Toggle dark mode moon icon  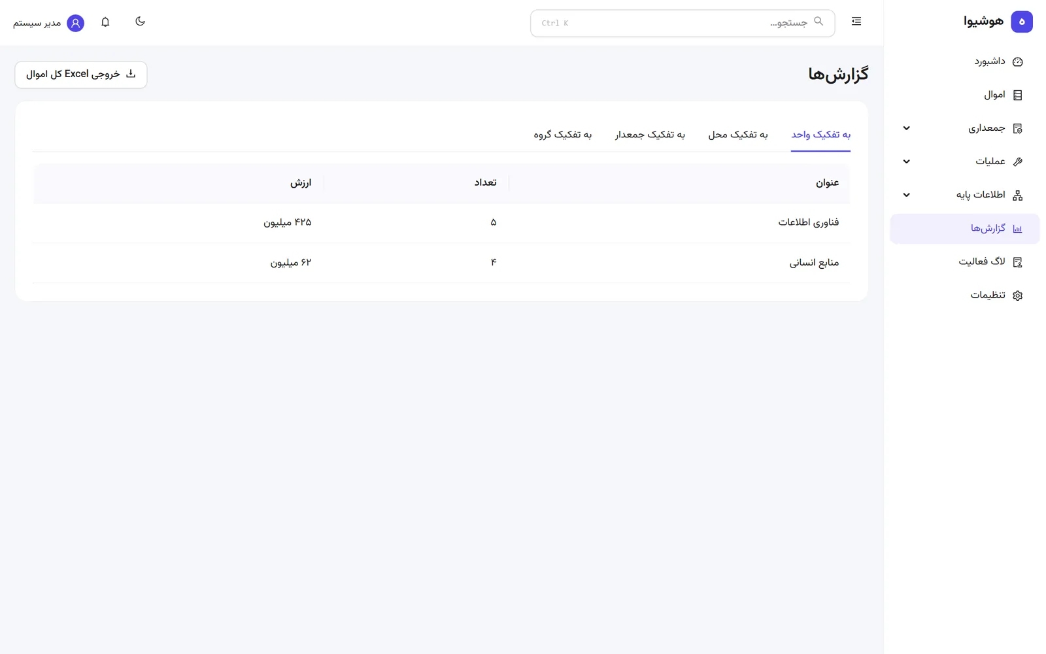[x=140, y=22]
